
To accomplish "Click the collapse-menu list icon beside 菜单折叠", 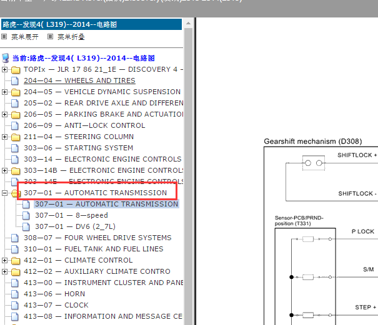I will [50, 37].
